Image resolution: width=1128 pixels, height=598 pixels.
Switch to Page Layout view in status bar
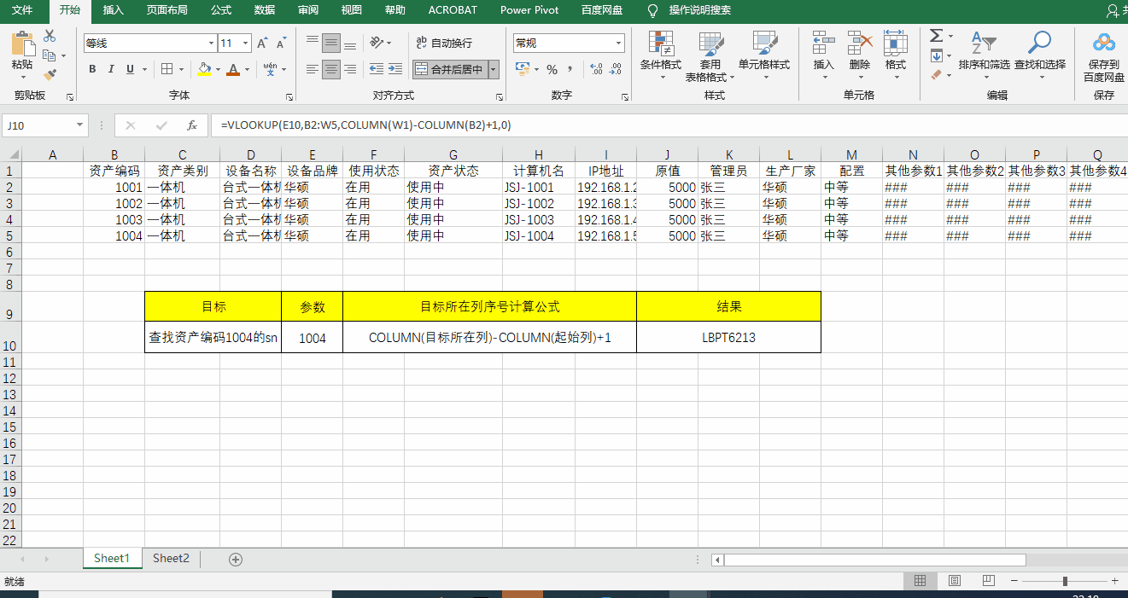point(955,580)
